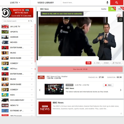Click the View time left red bar

[x=80, y=69]
